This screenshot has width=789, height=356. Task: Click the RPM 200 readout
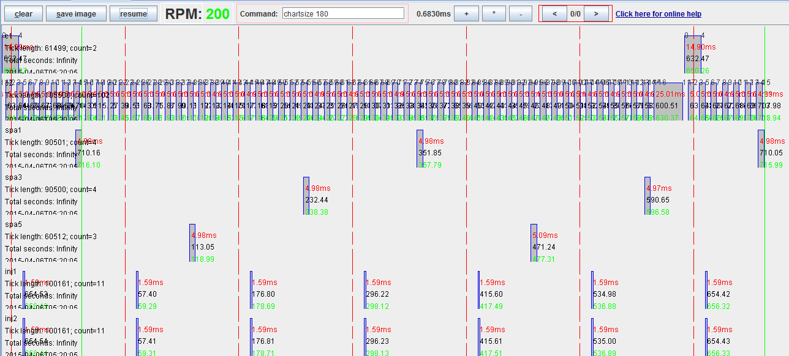(x=197, y=13)
